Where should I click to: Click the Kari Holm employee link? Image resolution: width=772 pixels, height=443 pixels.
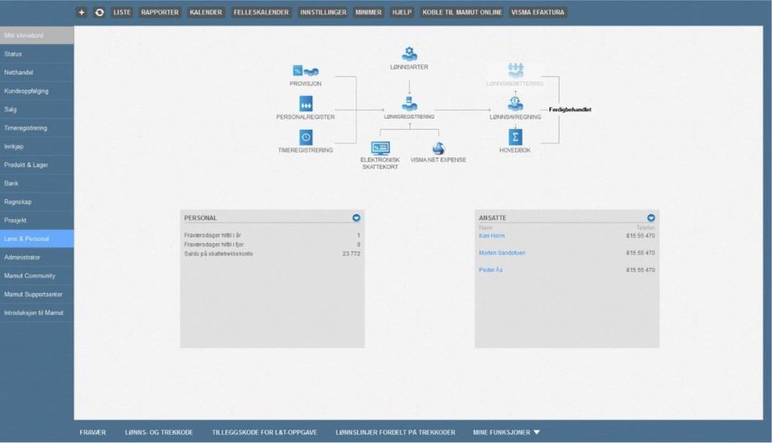point(491,236)
